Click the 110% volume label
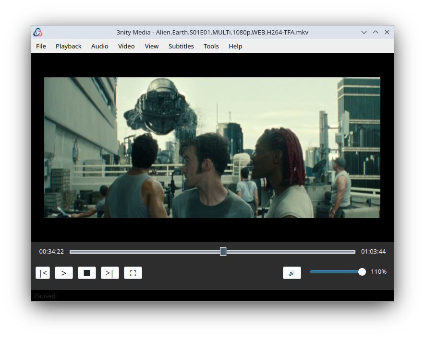 click(378, 272)
